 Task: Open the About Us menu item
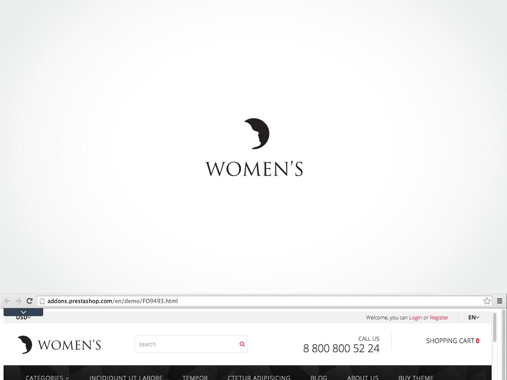[x=363, y=377]
